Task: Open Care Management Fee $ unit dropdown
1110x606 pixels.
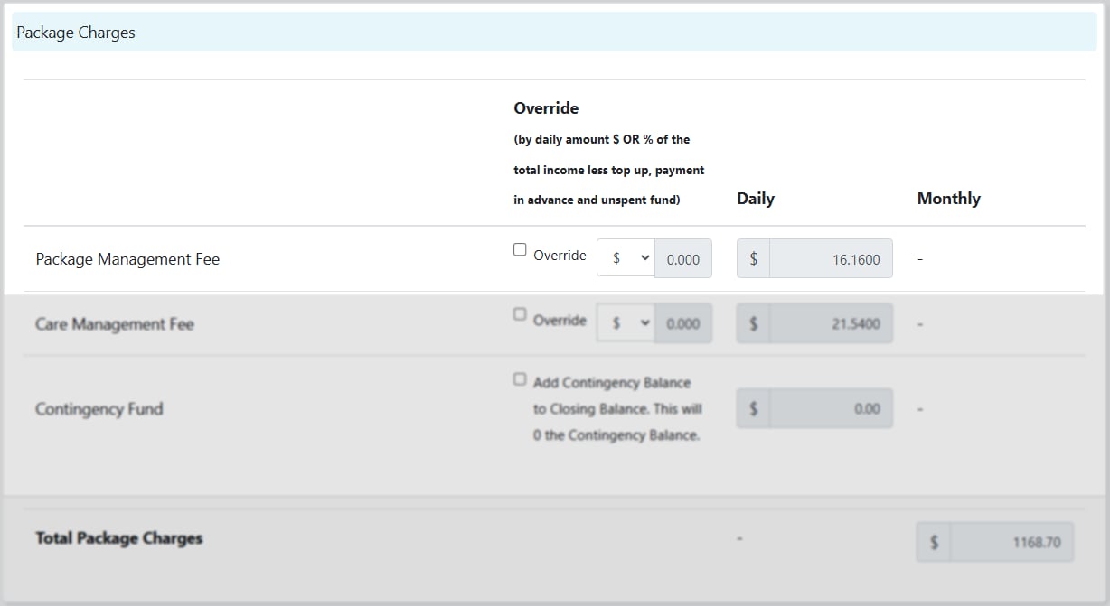Action: pyautogui.click(x=626, y=323)
